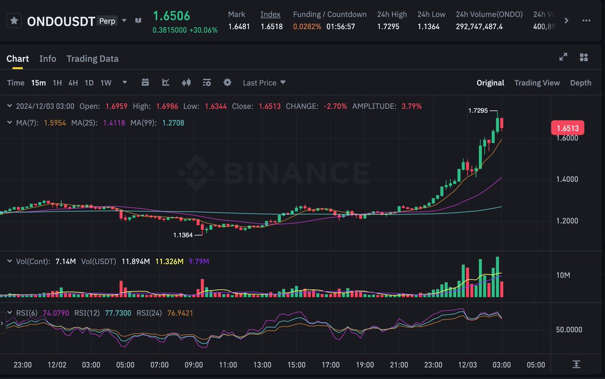This screenshot has width=605, height=379.
Task: Select the 1H interval
Action: 57,83
